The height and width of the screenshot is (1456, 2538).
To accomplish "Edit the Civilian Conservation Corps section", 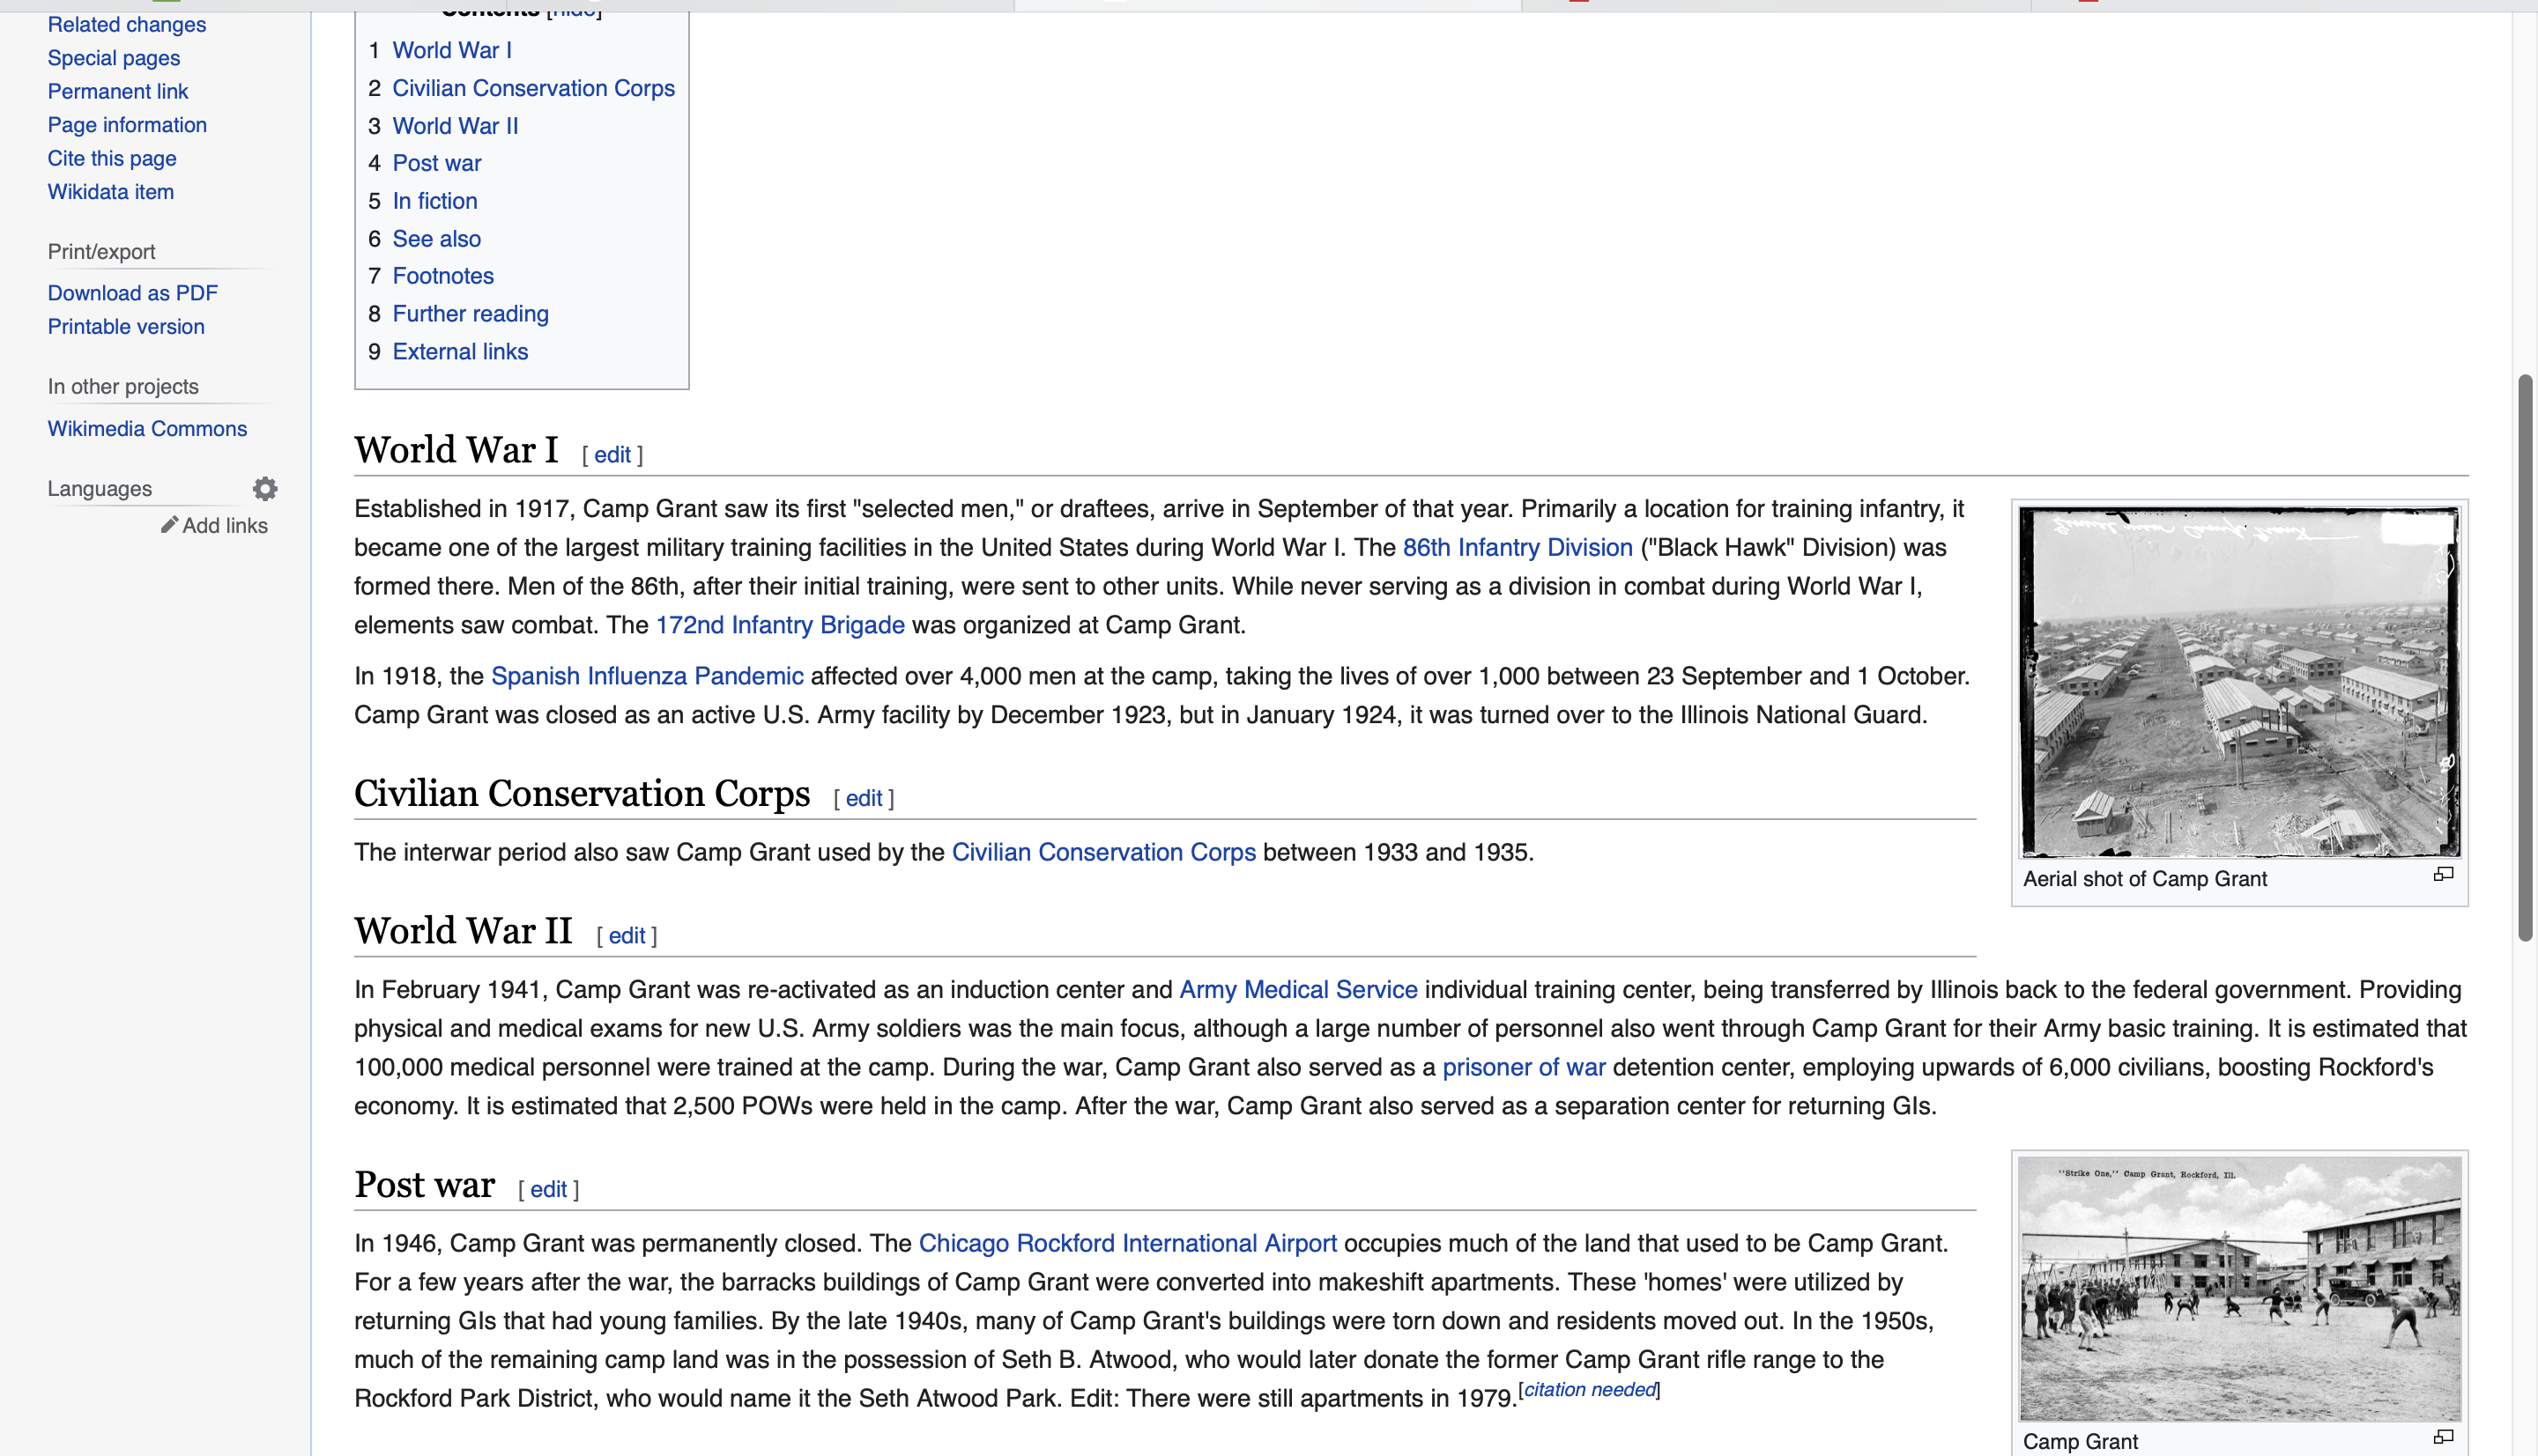I will [864, 798].
